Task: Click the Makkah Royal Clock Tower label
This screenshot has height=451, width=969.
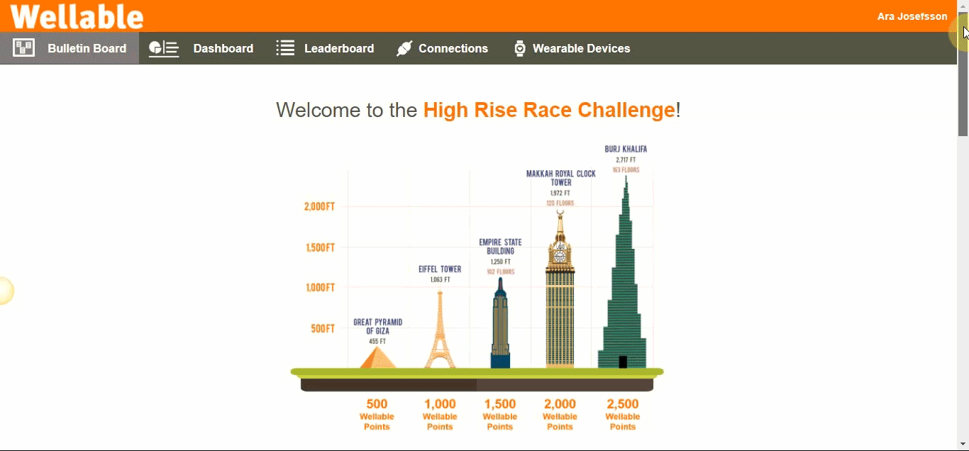Action: (x=561, y=178)
